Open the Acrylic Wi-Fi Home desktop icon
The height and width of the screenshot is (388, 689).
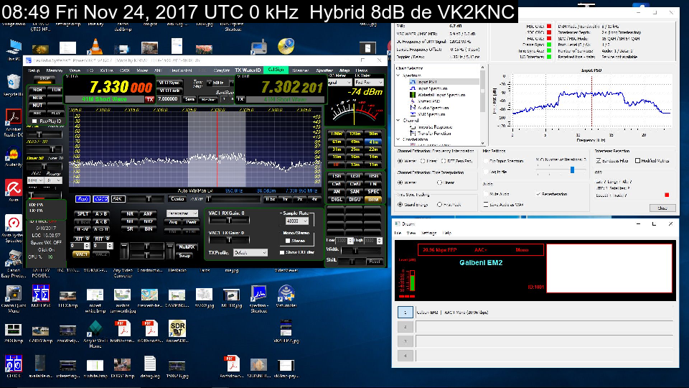(95, 333)
